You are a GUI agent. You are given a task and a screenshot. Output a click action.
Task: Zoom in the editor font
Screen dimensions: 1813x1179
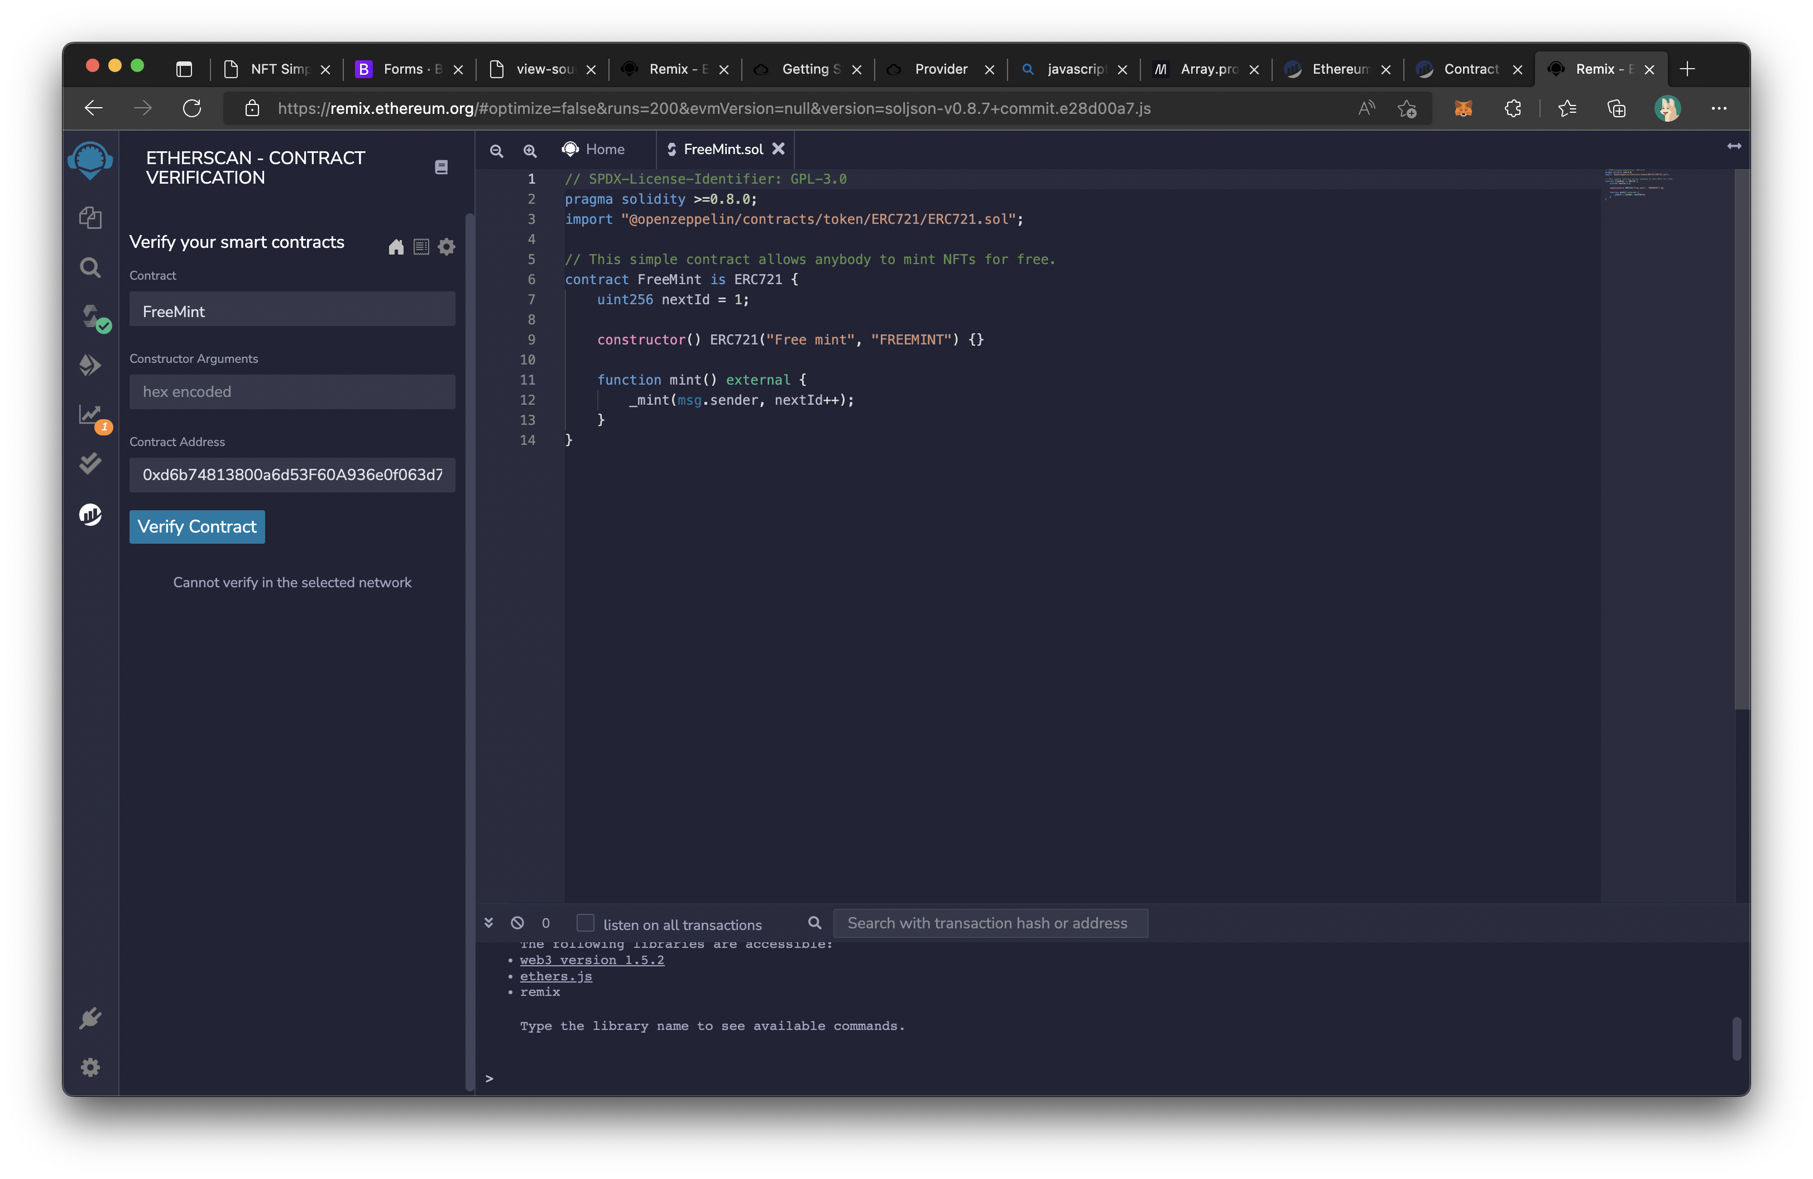(530, 150)
